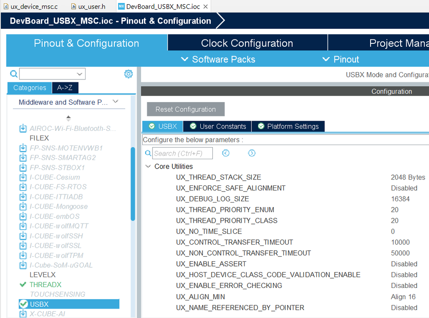The width and height of the screenshot is (429, 318).
Task: Open the category search combo box dropdown
Action: (x=80, y=74)
